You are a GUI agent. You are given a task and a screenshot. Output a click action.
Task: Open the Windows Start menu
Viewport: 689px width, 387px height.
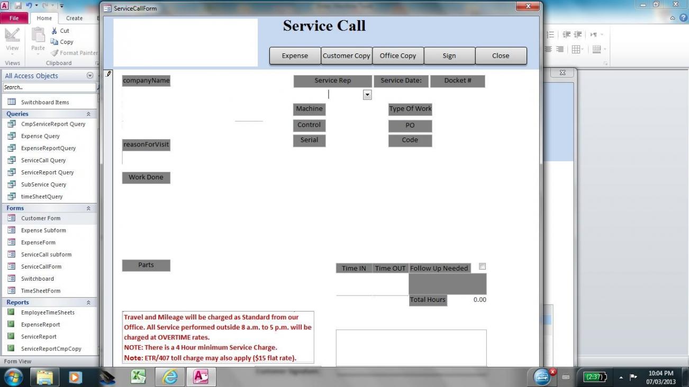click(x=13, y=377)
